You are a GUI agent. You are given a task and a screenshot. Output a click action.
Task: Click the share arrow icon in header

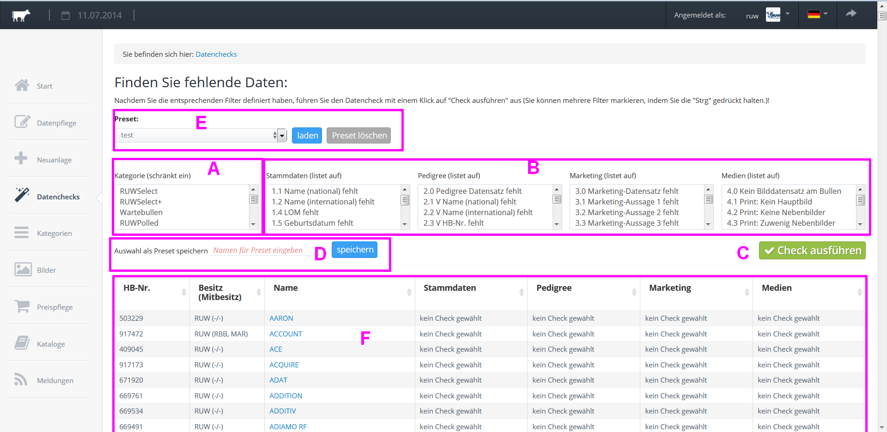[x=851, y=14]
